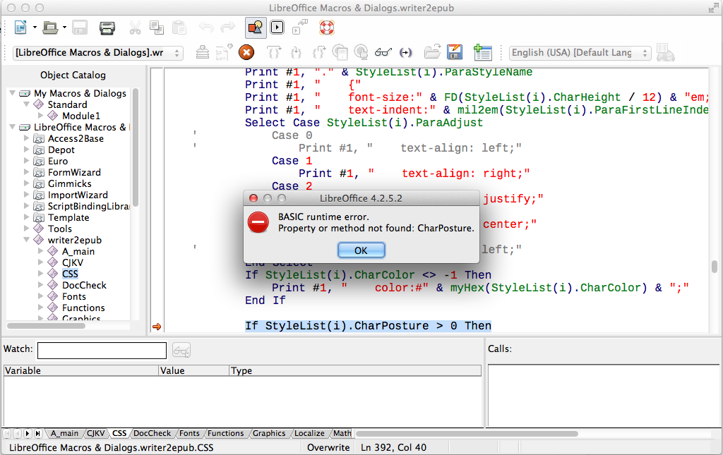This screenshot has height=455, width=723.
Task: Toggle the Object Catalog panel button
Action: (255, 28)
